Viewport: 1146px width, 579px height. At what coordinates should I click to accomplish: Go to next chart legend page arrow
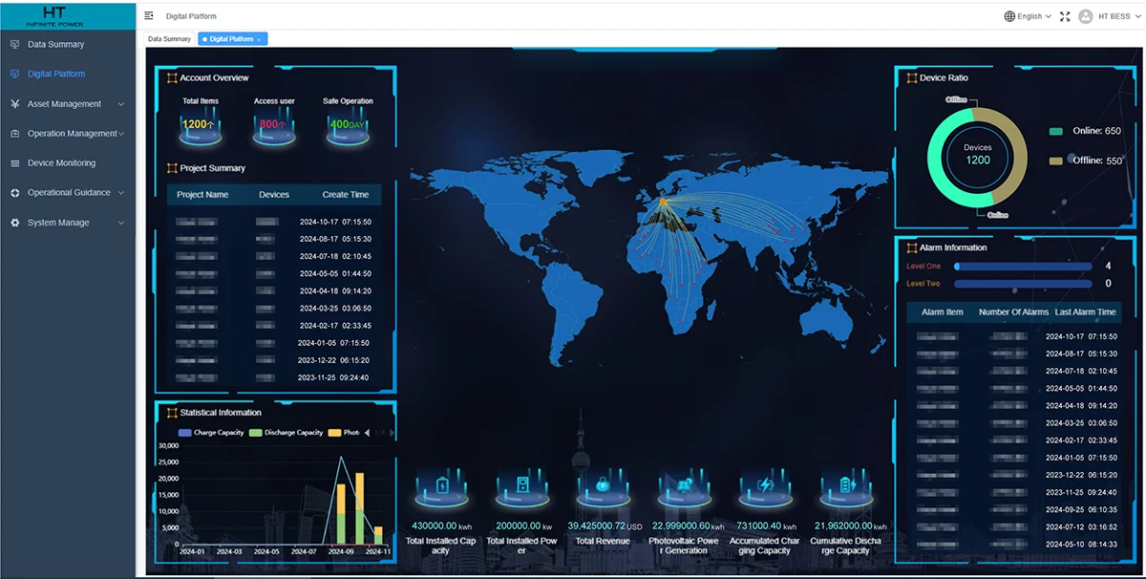pos(392,433)
